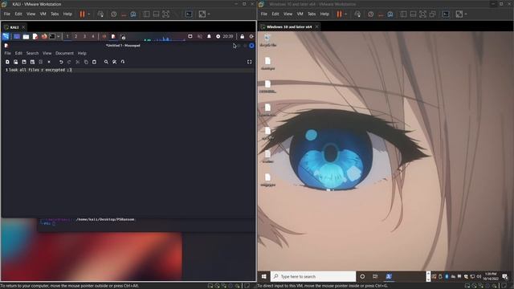Open console view in KALI VMware window
The image size is (514, 289).
point(189,14)
